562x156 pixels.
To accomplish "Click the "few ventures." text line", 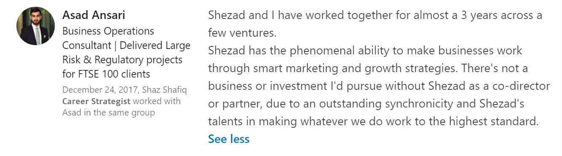I will point(242,32).
